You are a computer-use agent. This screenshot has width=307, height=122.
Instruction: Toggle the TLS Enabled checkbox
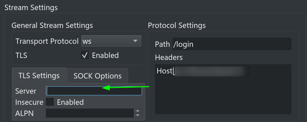click(x=85, y=55)
